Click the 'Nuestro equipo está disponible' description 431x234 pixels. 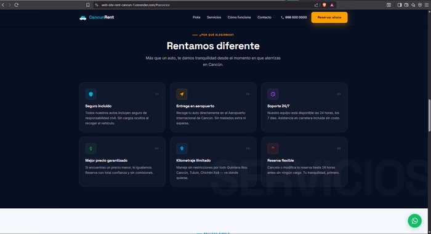pyautogui.click(x=304, y=115)
